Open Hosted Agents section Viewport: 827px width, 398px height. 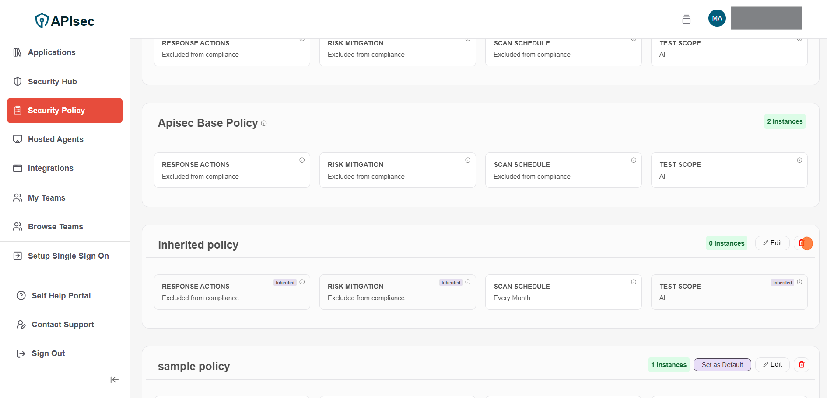click(56, 139)
